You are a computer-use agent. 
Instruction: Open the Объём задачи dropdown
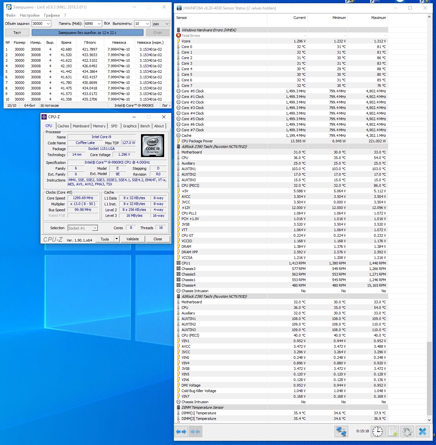pyautogui.click(x=48, y=24)
